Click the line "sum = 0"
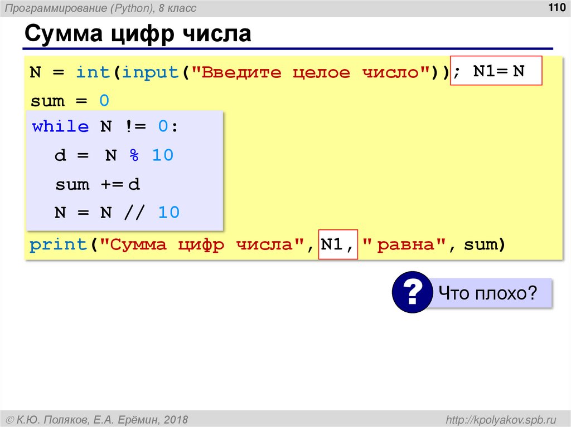 (70, 100)
